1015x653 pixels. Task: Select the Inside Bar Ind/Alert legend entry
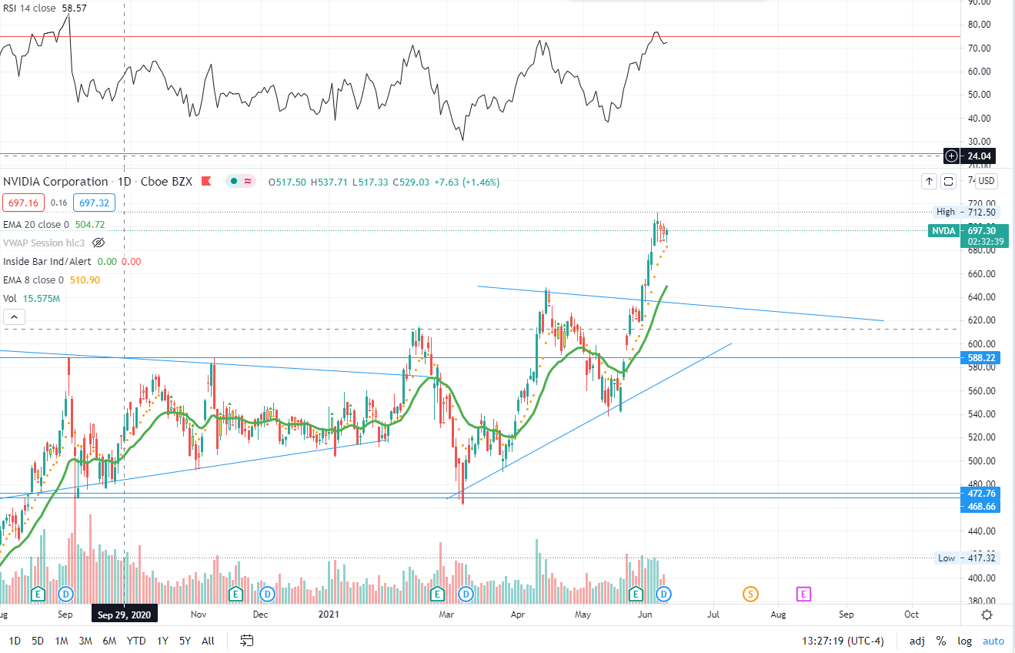click(x=72, y=261)
